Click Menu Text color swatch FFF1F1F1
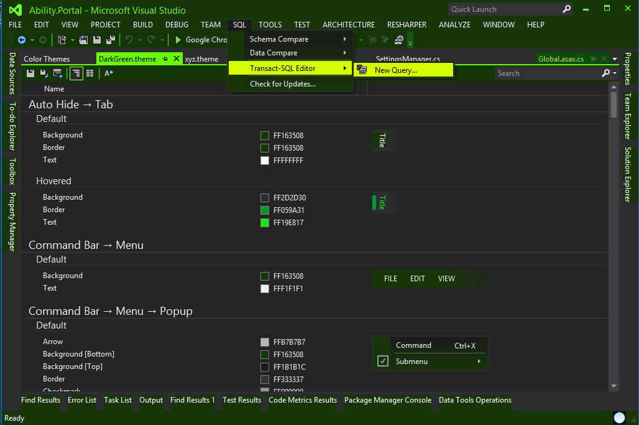 click(x=264, y=289)
